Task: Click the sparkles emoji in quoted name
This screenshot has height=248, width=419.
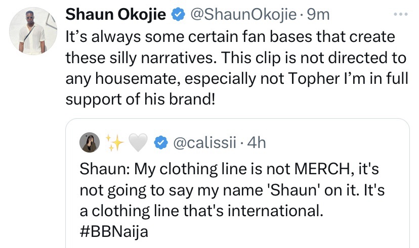Action: (114, 143)
